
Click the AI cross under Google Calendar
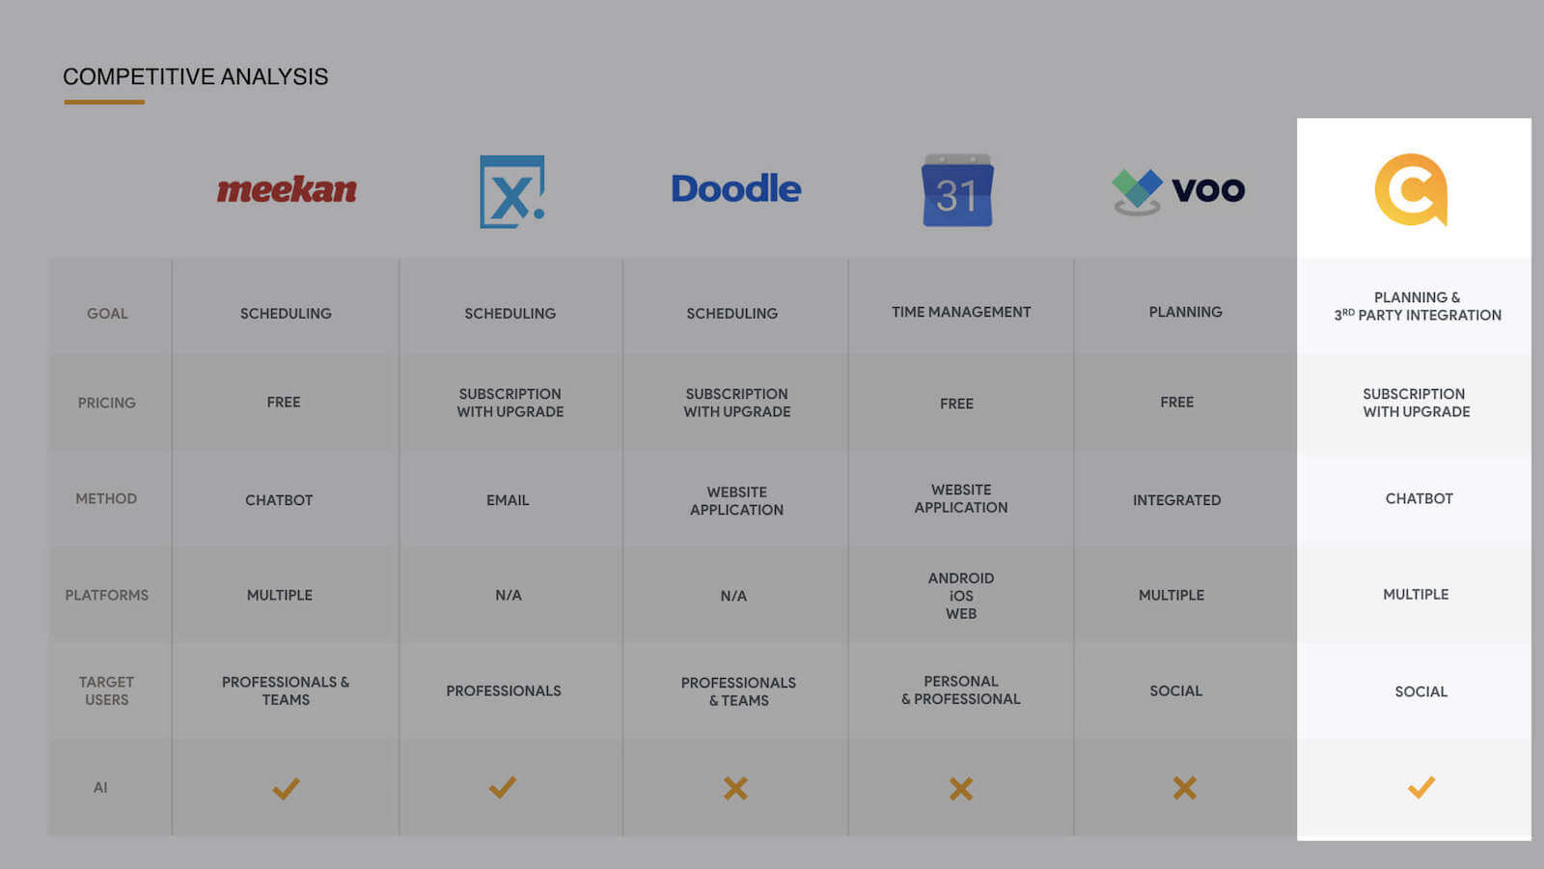tap(961, 789)
